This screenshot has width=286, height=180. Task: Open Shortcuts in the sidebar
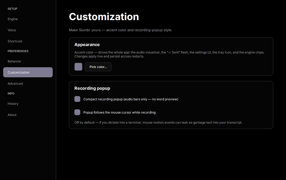click(28, 41)
